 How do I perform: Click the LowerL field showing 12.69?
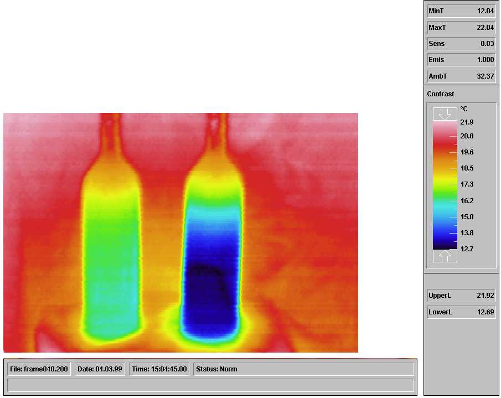coord(461,312)
